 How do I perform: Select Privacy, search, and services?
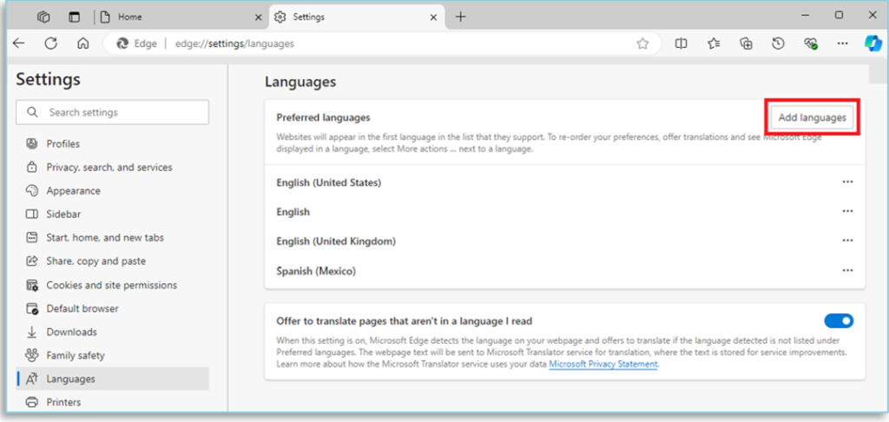pos(109,167)
